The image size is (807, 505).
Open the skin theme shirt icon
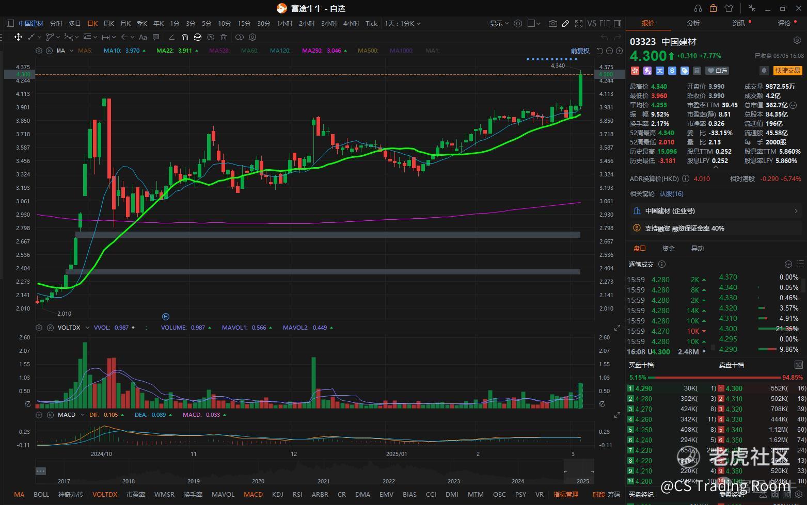pyautogui.click(x=729, y=8)
